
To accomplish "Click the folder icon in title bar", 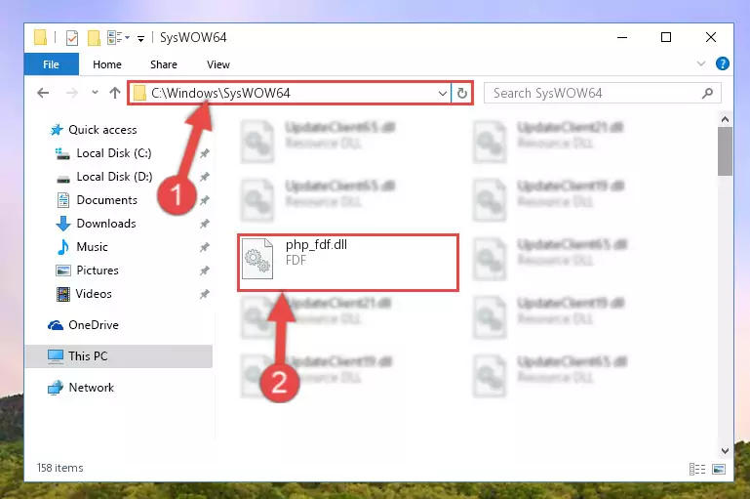I will (41, 37).
